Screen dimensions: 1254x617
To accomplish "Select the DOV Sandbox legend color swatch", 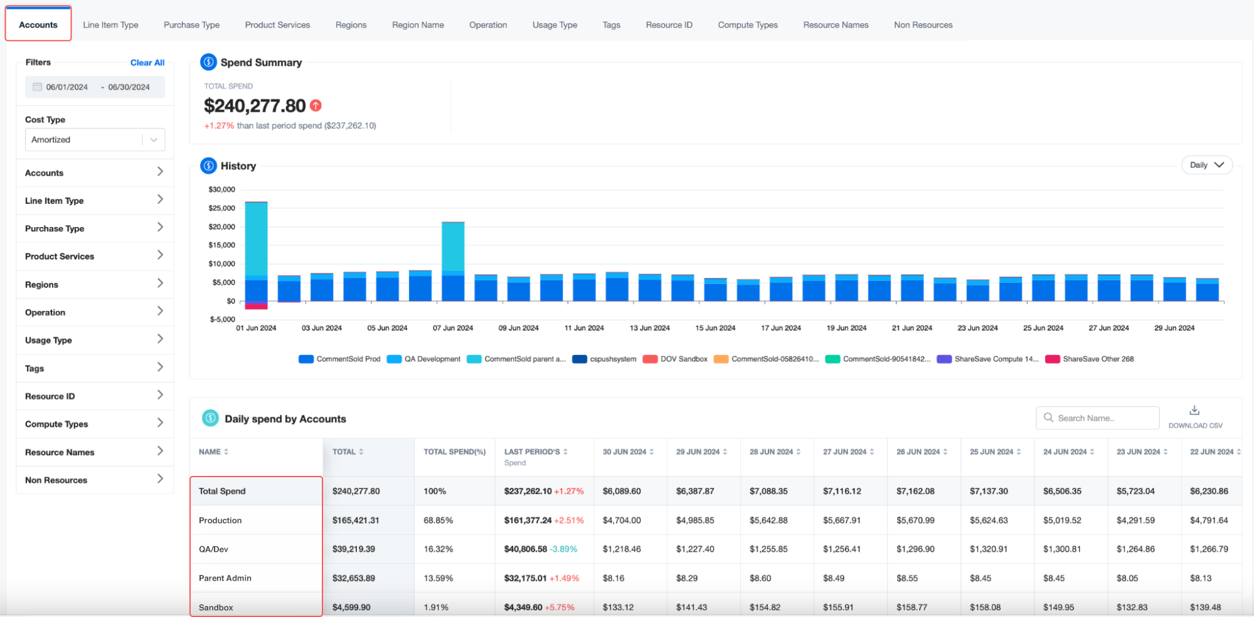I will tap(651, 359).
